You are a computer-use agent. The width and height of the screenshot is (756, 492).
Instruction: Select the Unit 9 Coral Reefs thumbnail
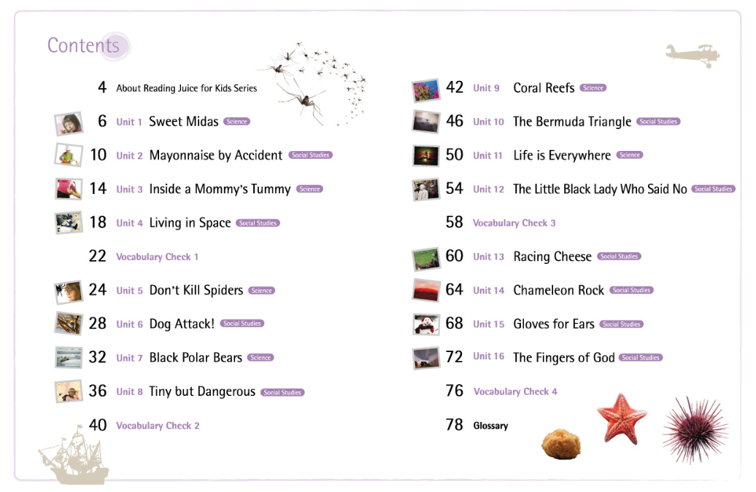425,89
